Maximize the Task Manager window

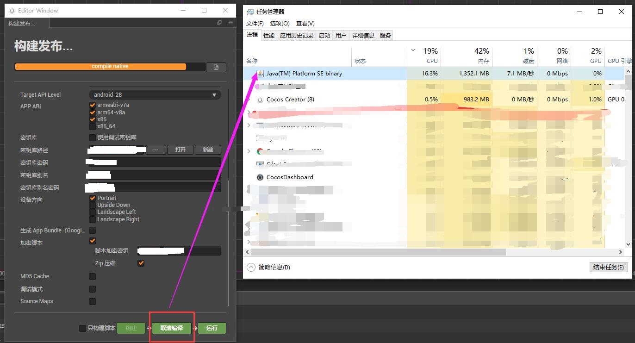click(600, 12)
